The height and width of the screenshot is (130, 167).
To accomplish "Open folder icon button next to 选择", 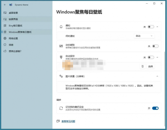I will point(142,66).
